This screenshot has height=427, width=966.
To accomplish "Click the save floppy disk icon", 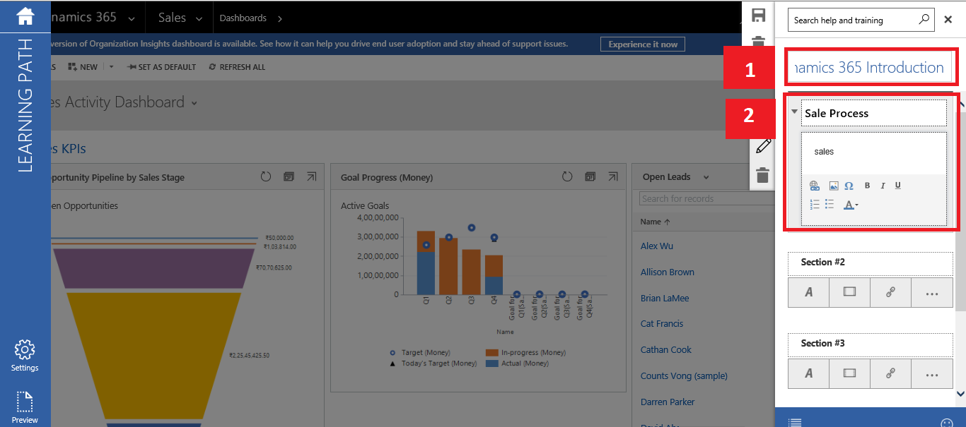I will (x=759, y=16).
